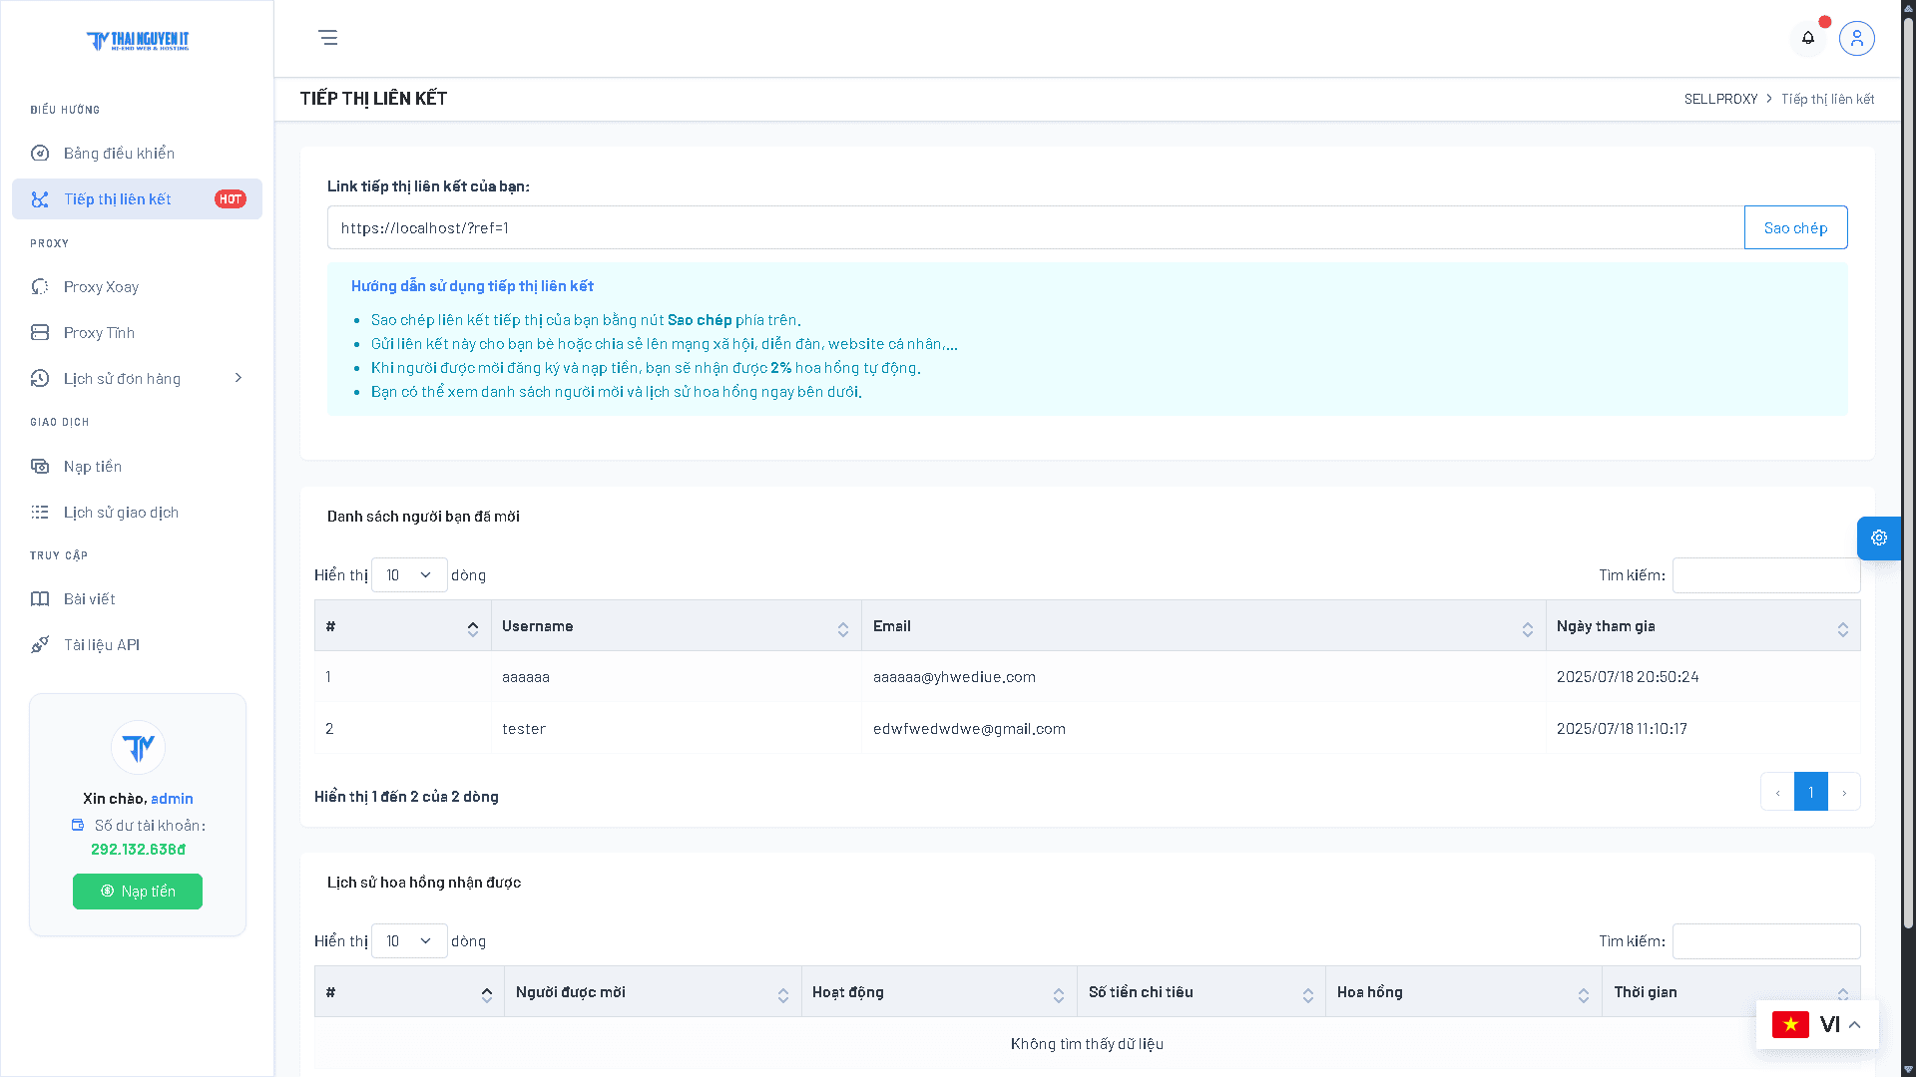Open Tiếp thị liên kết menu item

(x=137, y=199)
